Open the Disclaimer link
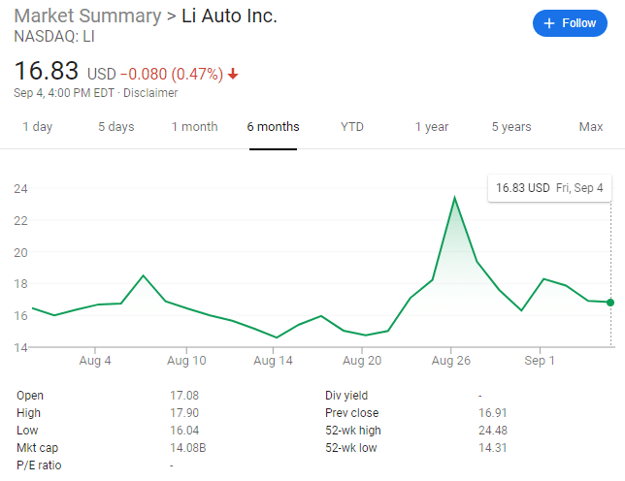 click(150, 93)
